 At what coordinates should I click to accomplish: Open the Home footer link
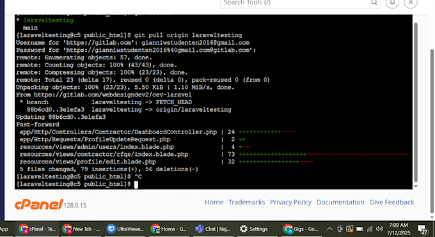pos(214,202)
